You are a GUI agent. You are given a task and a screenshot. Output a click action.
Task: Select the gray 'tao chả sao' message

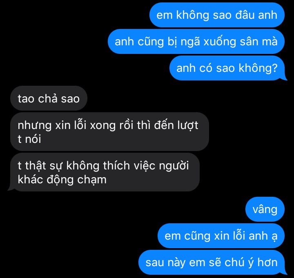(49, 98)
